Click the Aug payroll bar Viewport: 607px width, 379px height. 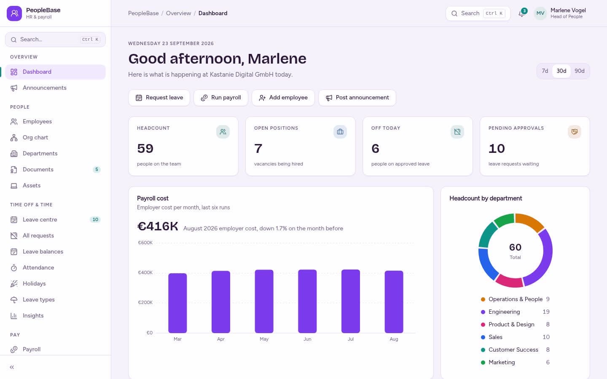click(394, 302)
